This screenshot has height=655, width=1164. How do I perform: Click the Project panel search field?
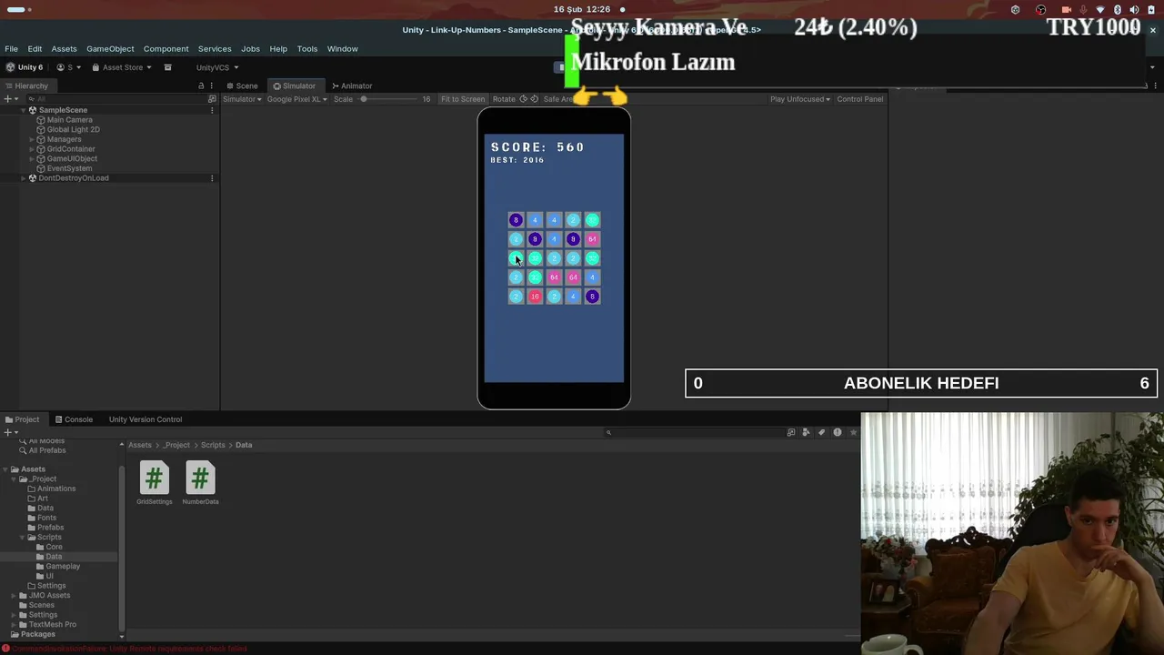pyautogui.click(x=693, y=432)
